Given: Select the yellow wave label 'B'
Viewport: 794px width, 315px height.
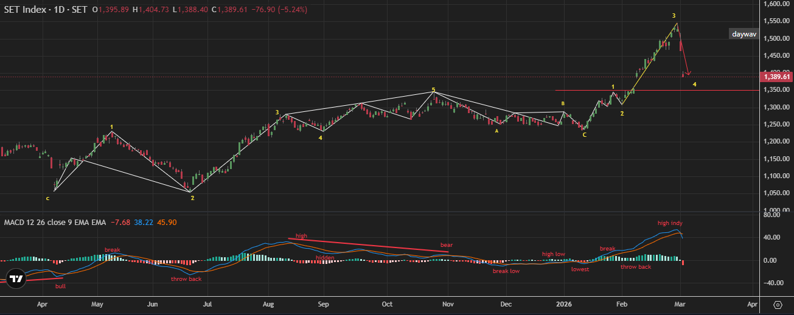Looking at the screenshot, I should point(563,104).
